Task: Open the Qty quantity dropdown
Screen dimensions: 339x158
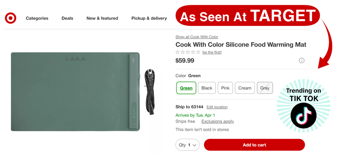Action: (187, 145)
